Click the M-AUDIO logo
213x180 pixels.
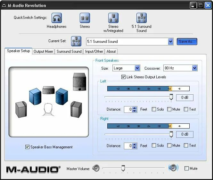[x=33, y=169]
